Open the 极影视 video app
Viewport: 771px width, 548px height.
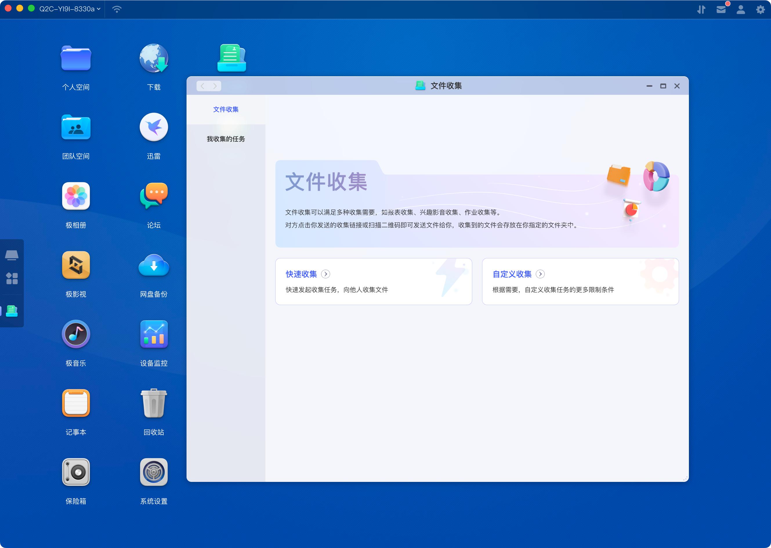(x=76, y=266)
